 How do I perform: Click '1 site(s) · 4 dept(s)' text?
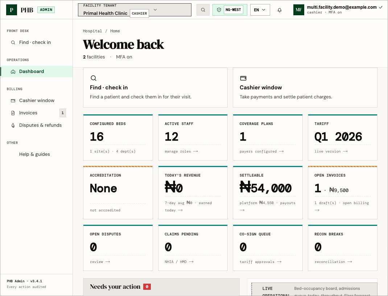[112, 151]
